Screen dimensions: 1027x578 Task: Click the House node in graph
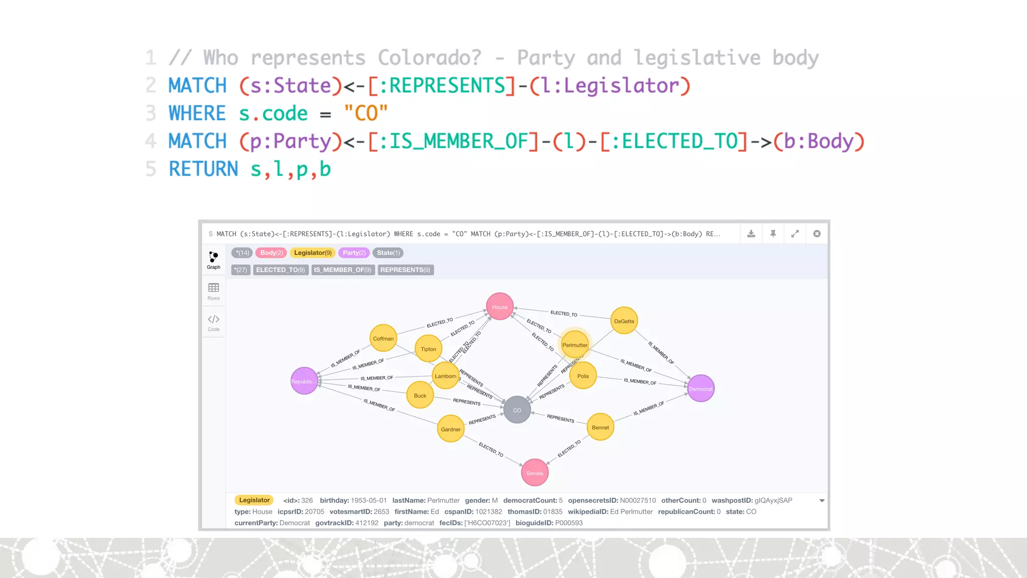click(499, 307)
